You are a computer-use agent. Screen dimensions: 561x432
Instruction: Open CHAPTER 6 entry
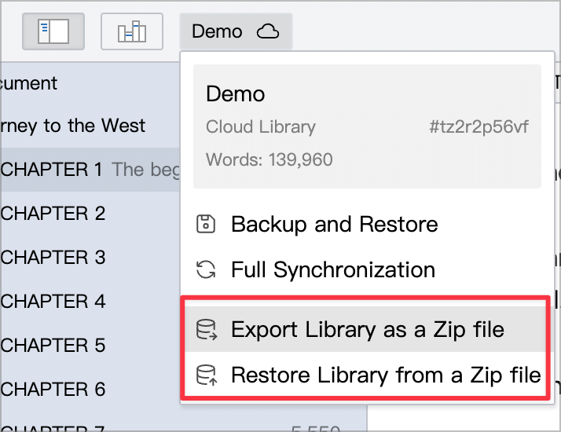pos(90,390)
